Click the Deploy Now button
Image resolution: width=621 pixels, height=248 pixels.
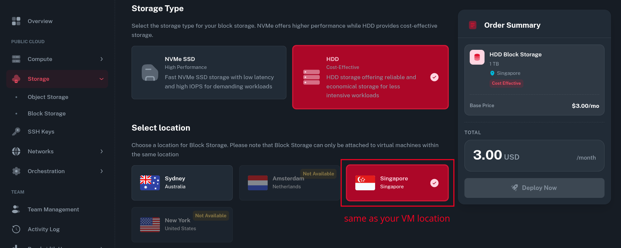[534, 188]
